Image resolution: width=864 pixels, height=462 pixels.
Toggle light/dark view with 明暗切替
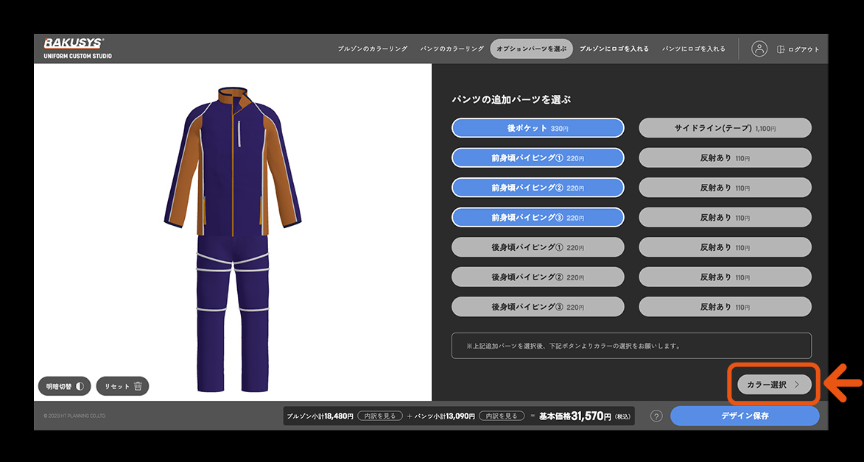point(64,386)
